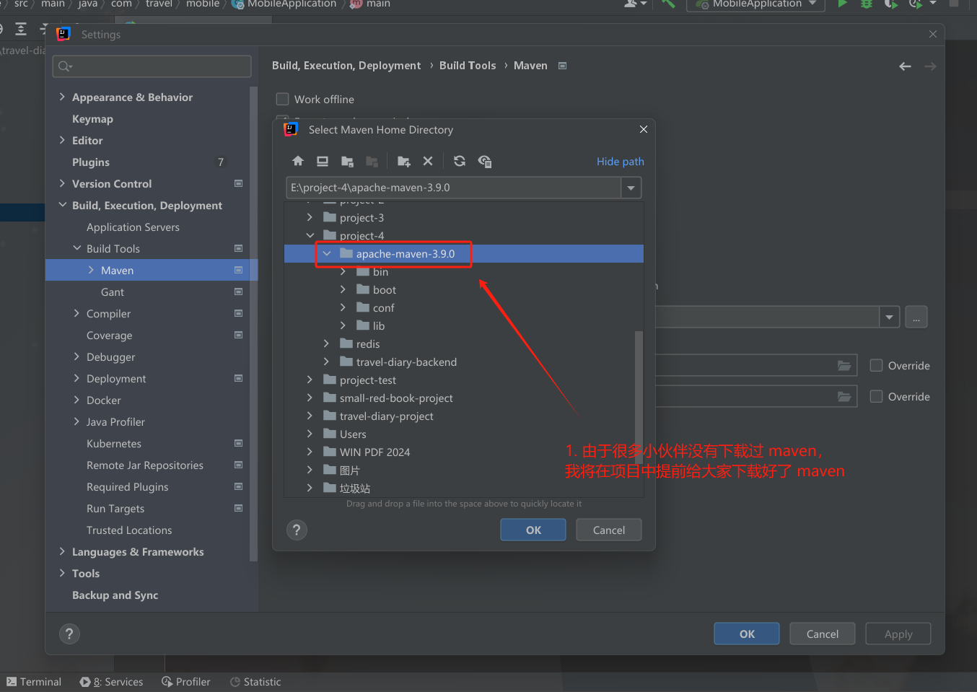Open the Keymap settings page
The image size is (977, 692).
pos(92,119)
